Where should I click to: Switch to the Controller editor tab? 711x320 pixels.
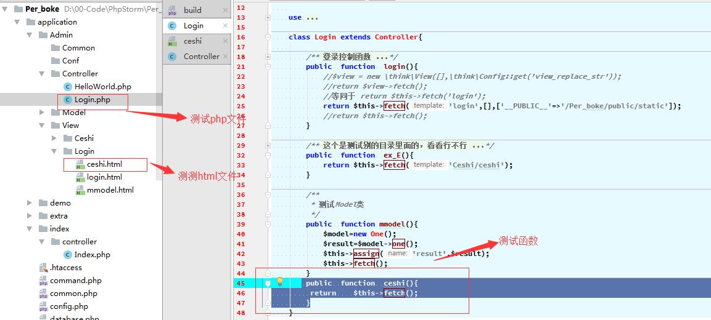tap(201, 57)
